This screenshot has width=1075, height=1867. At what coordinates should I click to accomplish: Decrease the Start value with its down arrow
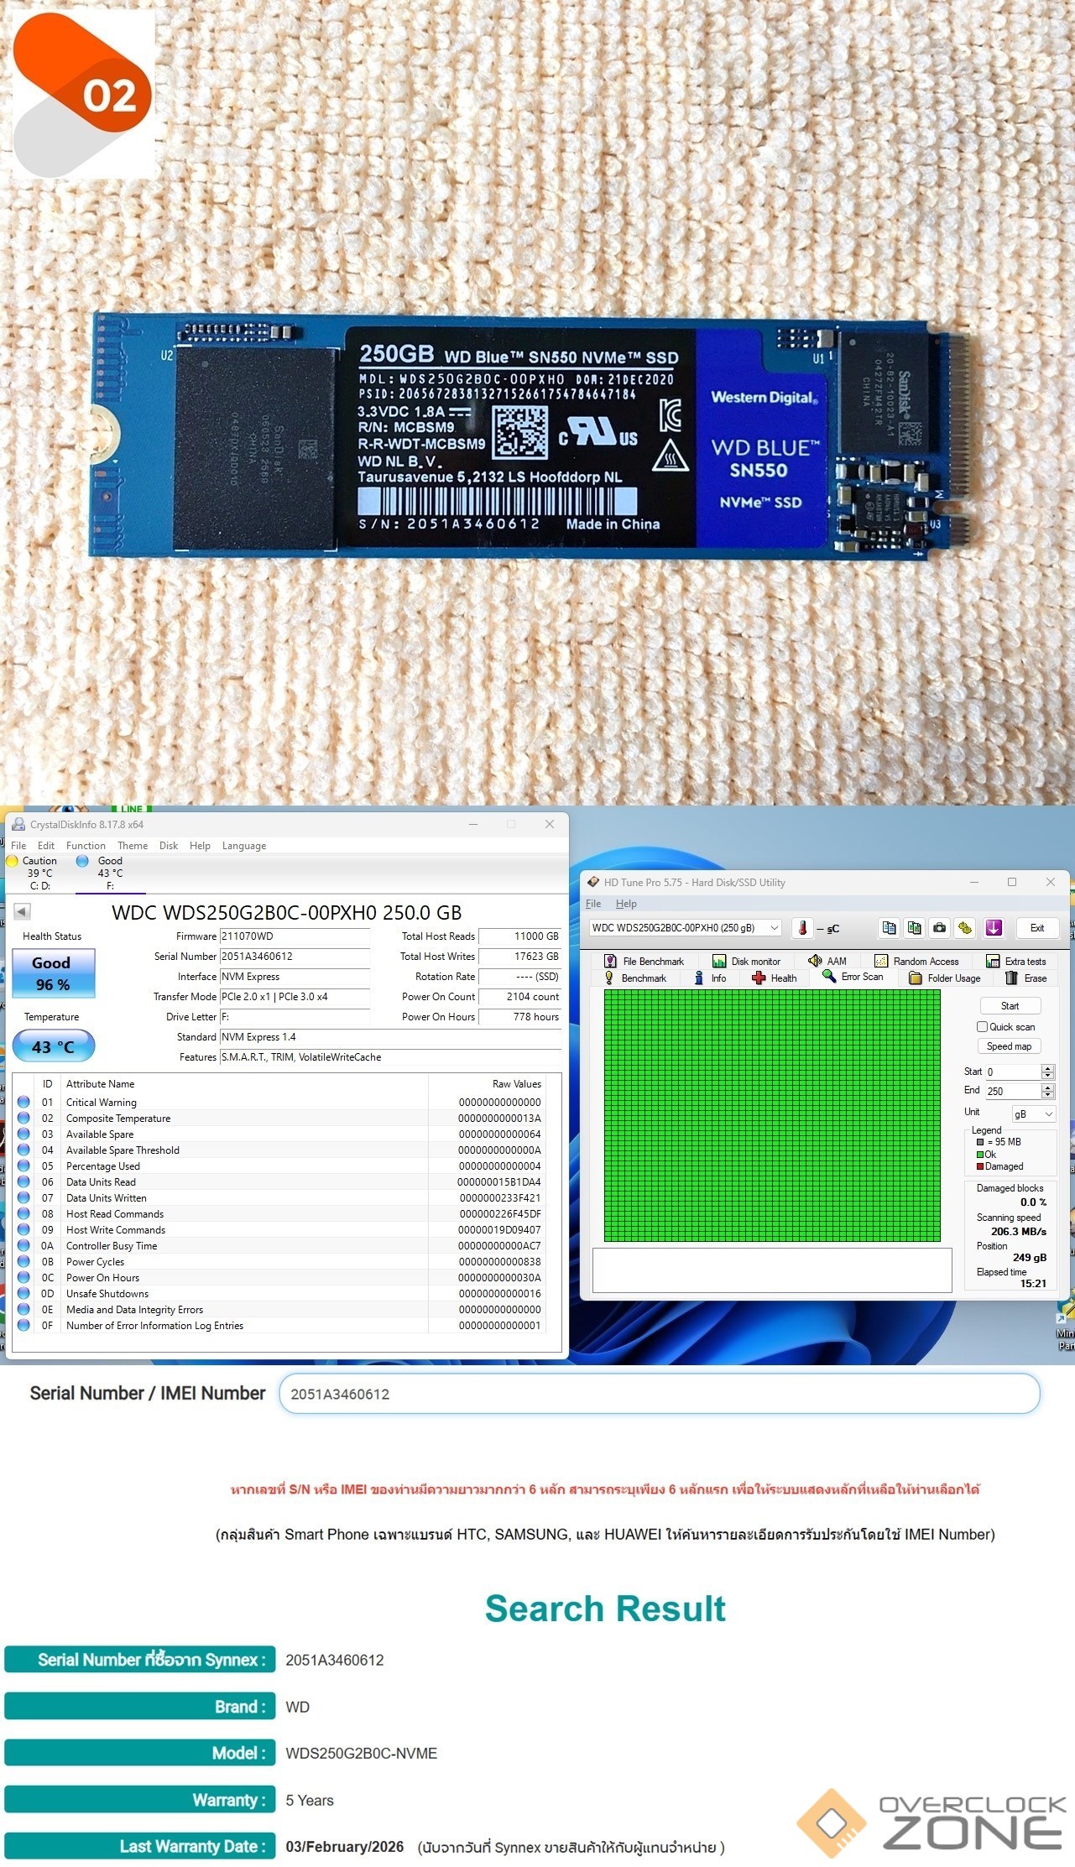1047,1076
